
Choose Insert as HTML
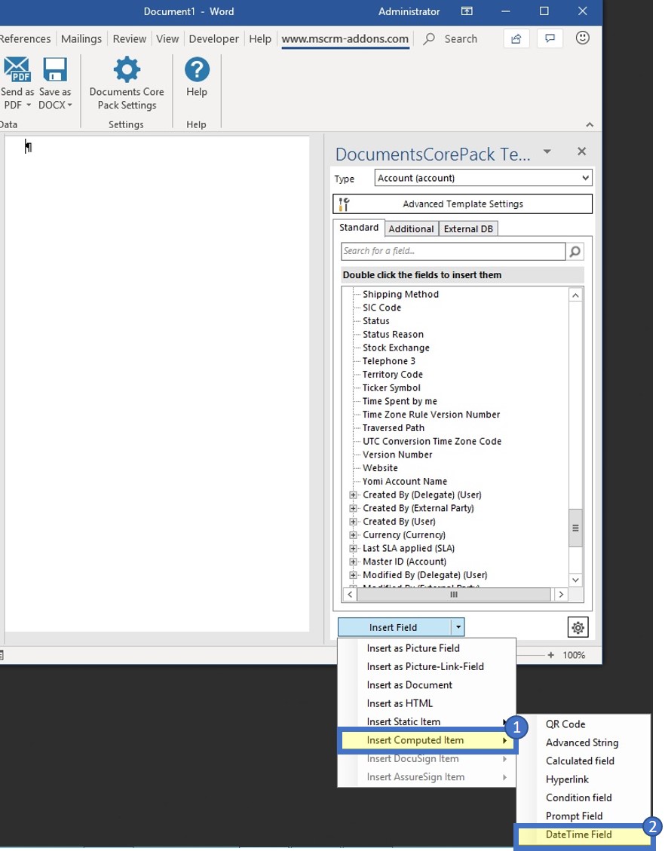pos(400,703)
